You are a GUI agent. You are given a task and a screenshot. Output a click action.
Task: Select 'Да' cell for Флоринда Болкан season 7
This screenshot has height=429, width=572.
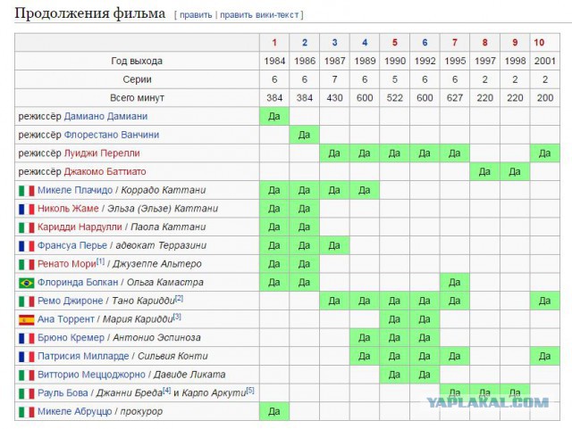pos(455,282)
